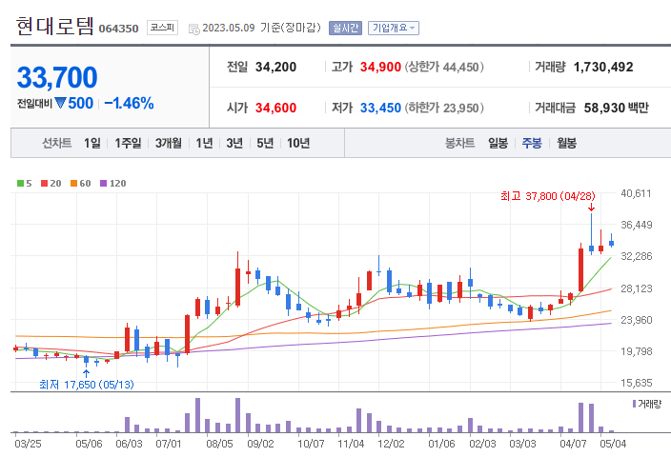
Task: Select the 1일 line chart period
Action: coord(92,143)
